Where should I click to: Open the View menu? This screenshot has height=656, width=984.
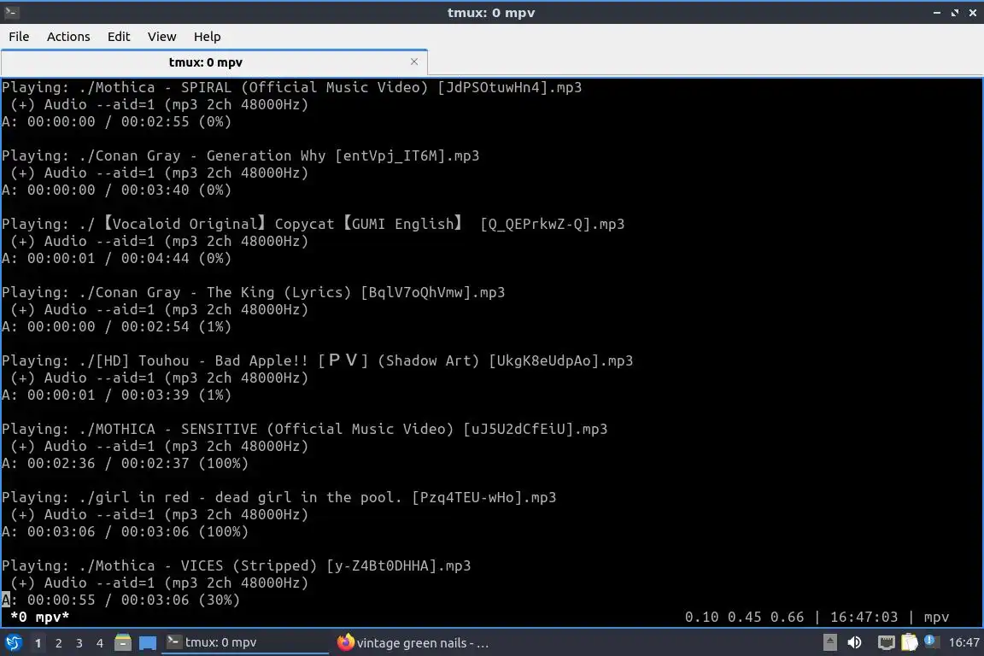pyautogui.click(x=162, y=37)
